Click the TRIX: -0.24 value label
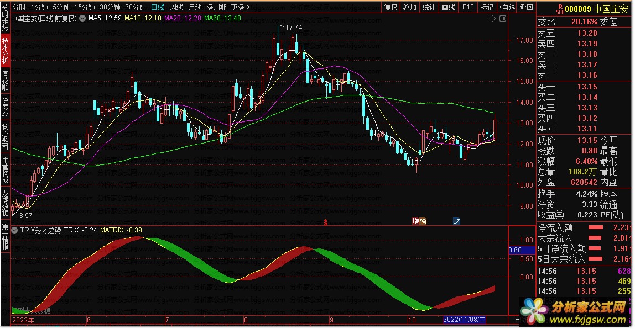This screenshot has width=635, height=329. (x=81, y=230)
